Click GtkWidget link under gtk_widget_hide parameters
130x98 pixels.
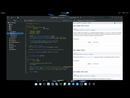[96, 64]
